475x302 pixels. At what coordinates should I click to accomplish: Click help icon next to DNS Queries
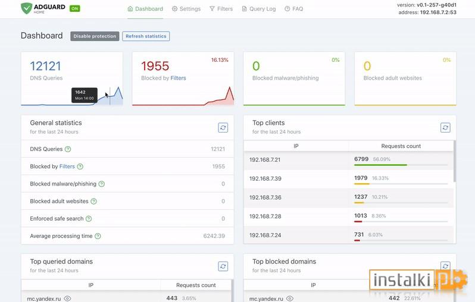click(68, 149)
